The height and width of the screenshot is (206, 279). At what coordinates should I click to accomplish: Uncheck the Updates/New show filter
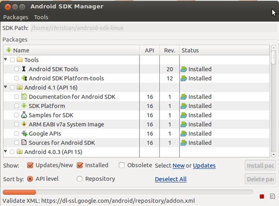pyautogui.click(x=30, y=165)
